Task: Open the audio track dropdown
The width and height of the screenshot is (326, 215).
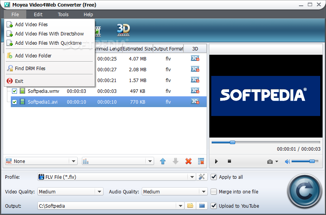Action: tap(150, 161)
